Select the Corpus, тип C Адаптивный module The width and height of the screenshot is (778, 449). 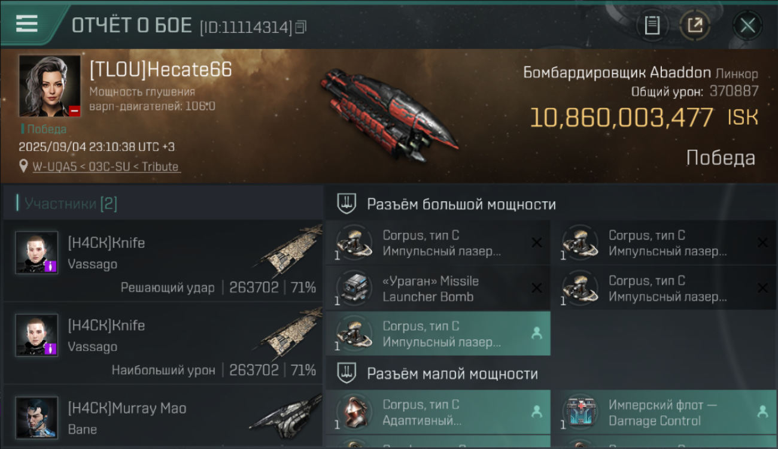coord(437,412)
